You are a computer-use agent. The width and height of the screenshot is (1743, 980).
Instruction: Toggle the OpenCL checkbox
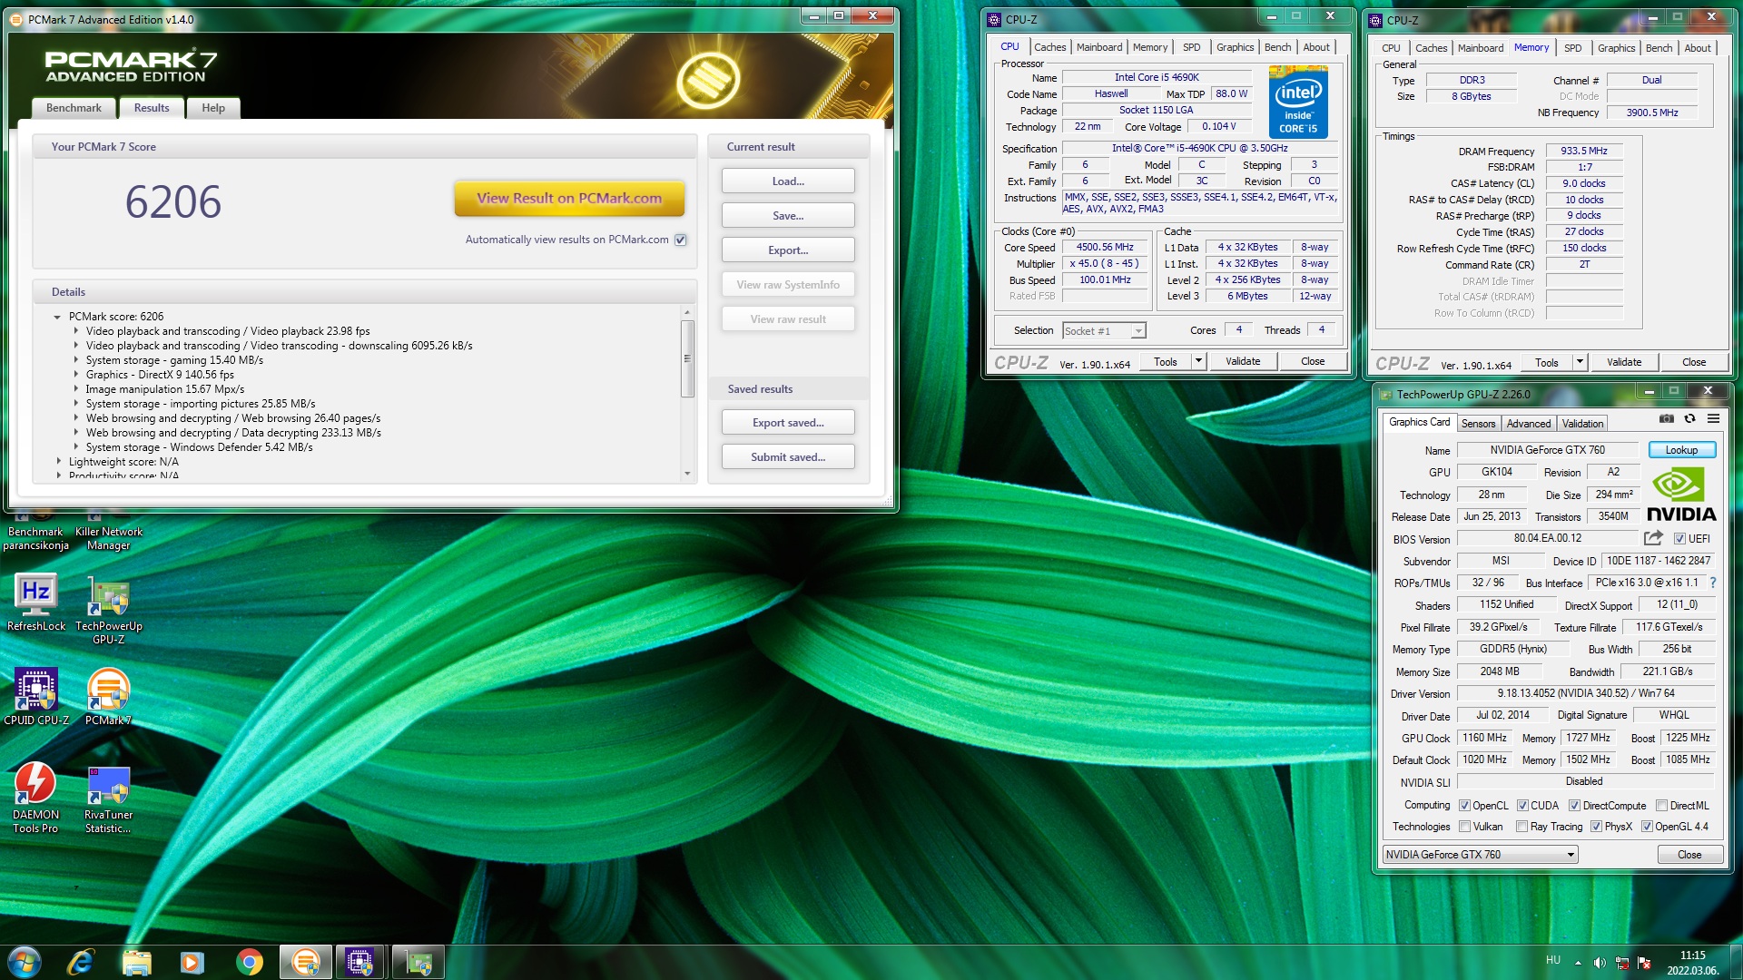1464,806
